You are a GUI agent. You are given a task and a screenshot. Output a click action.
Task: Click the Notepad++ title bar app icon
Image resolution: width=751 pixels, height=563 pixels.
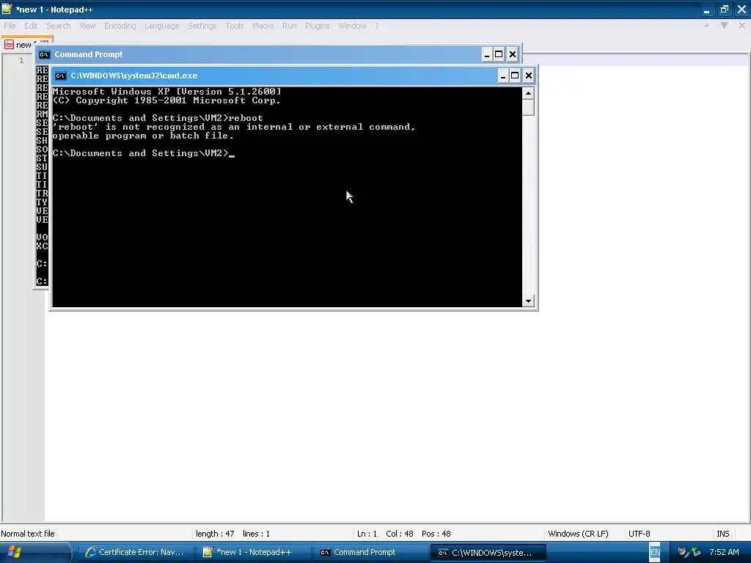coord(7,9)
